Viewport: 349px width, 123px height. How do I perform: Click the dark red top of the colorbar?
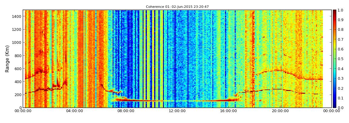click(334, 11)
